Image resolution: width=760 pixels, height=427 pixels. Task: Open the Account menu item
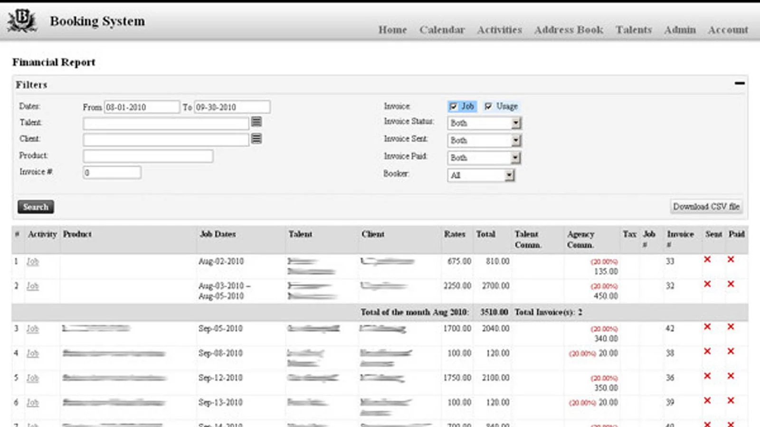[728, 29]
